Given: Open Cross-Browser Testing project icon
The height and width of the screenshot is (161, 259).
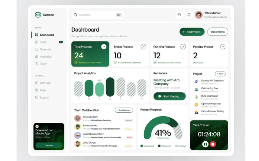Looking at the screenshot, I should pyautogui.click(x=196, y=112).
